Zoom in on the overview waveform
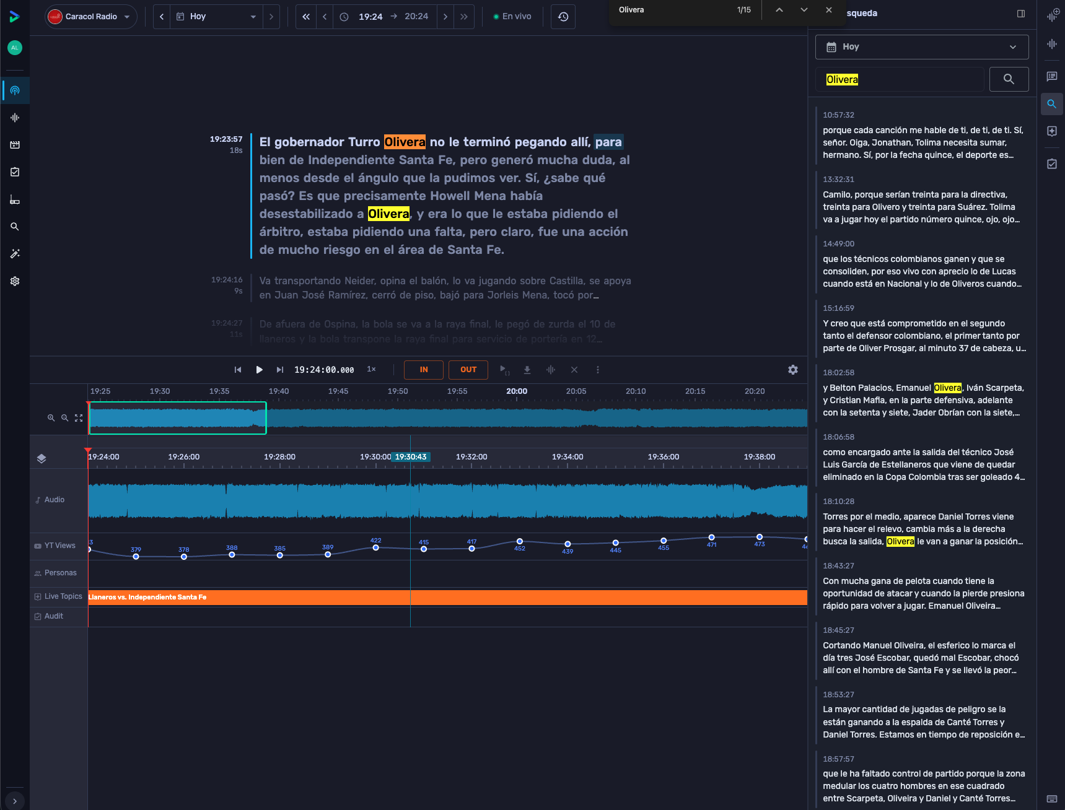 click(51, 418)
